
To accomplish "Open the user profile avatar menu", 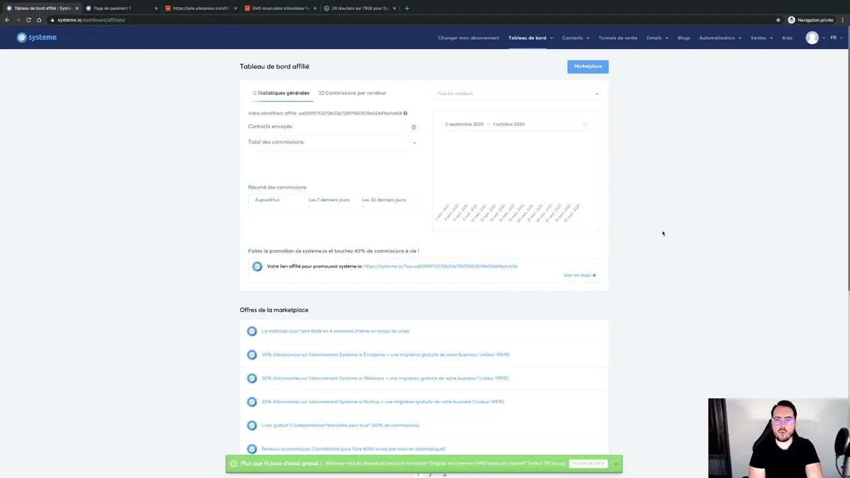I will point(812,38).
